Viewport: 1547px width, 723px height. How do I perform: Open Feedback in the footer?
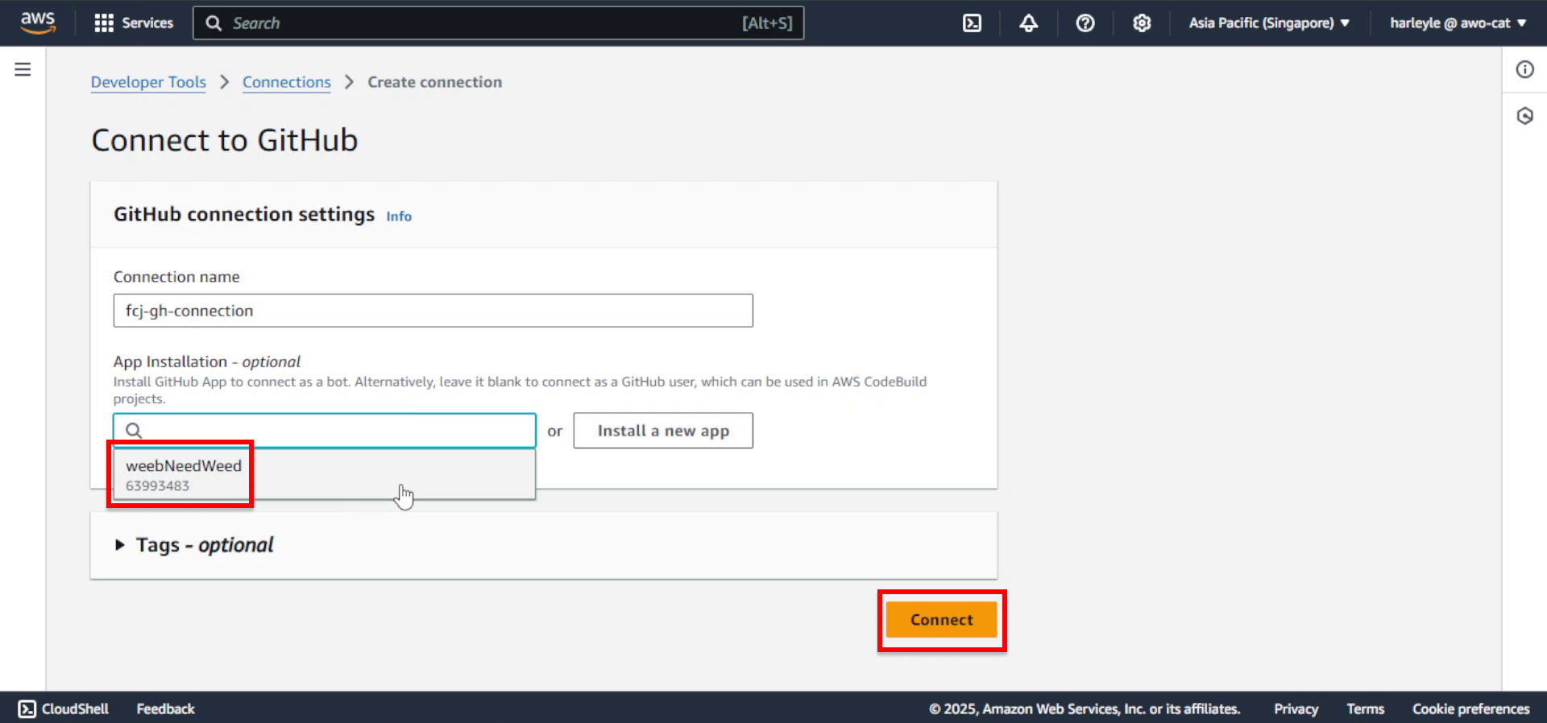[x=165, y=709]
